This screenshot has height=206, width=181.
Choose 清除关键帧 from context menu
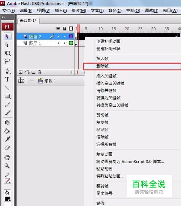(106, 91)
